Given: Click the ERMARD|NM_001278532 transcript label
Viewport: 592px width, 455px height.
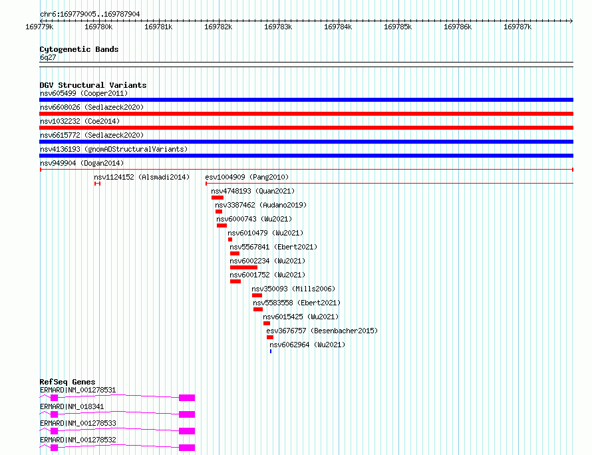Looking at the screenshot, I should (78, 440).
